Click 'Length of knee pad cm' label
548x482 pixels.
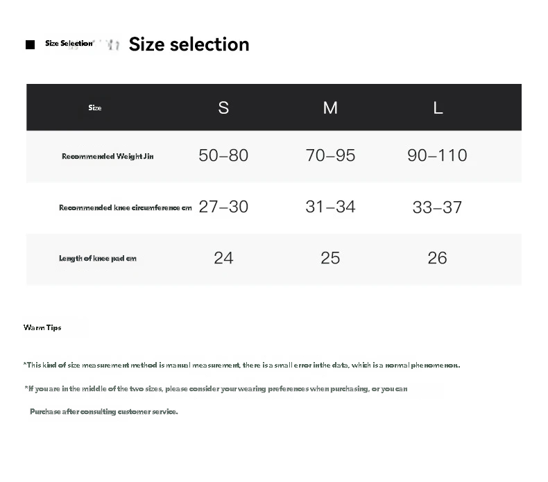point(98,258)
